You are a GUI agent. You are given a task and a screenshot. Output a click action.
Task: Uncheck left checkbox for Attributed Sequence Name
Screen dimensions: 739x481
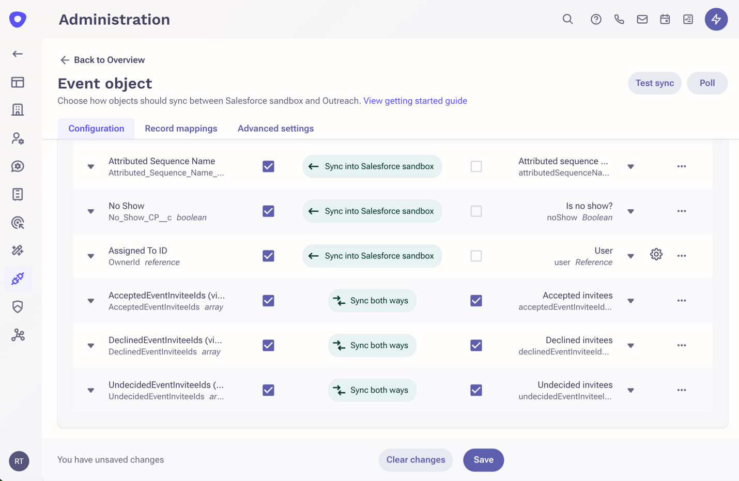point(268,166)
